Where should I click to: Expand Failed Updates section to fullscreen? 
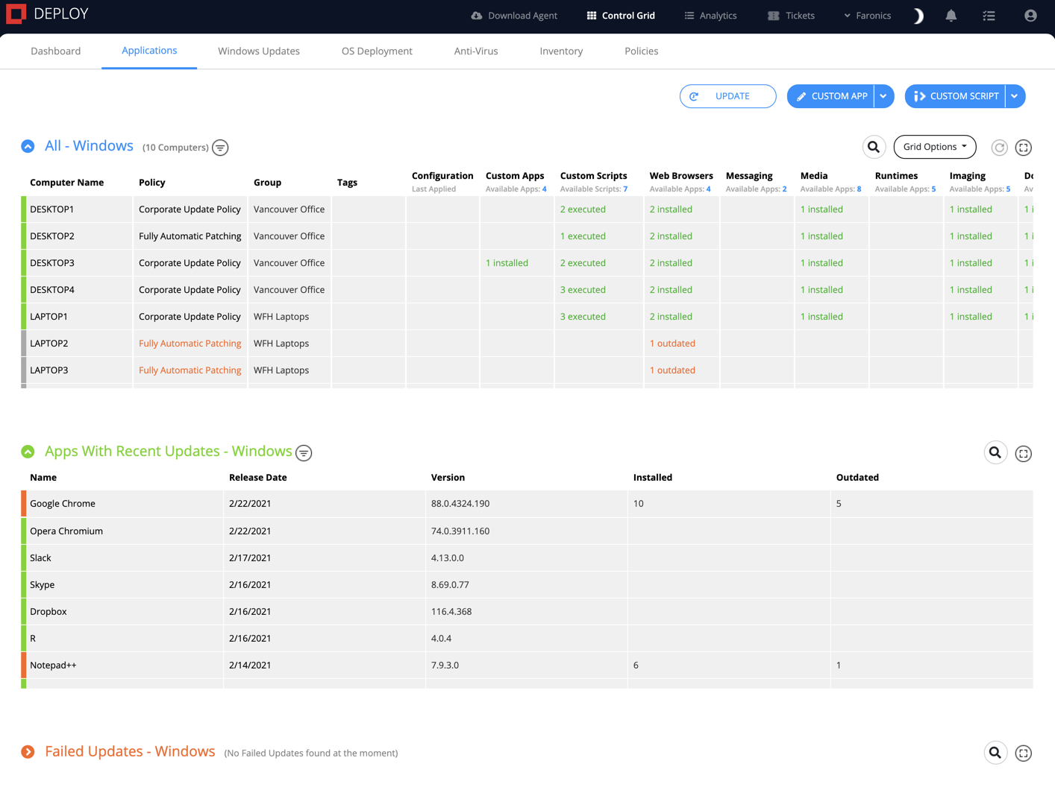click(1024, 753)
